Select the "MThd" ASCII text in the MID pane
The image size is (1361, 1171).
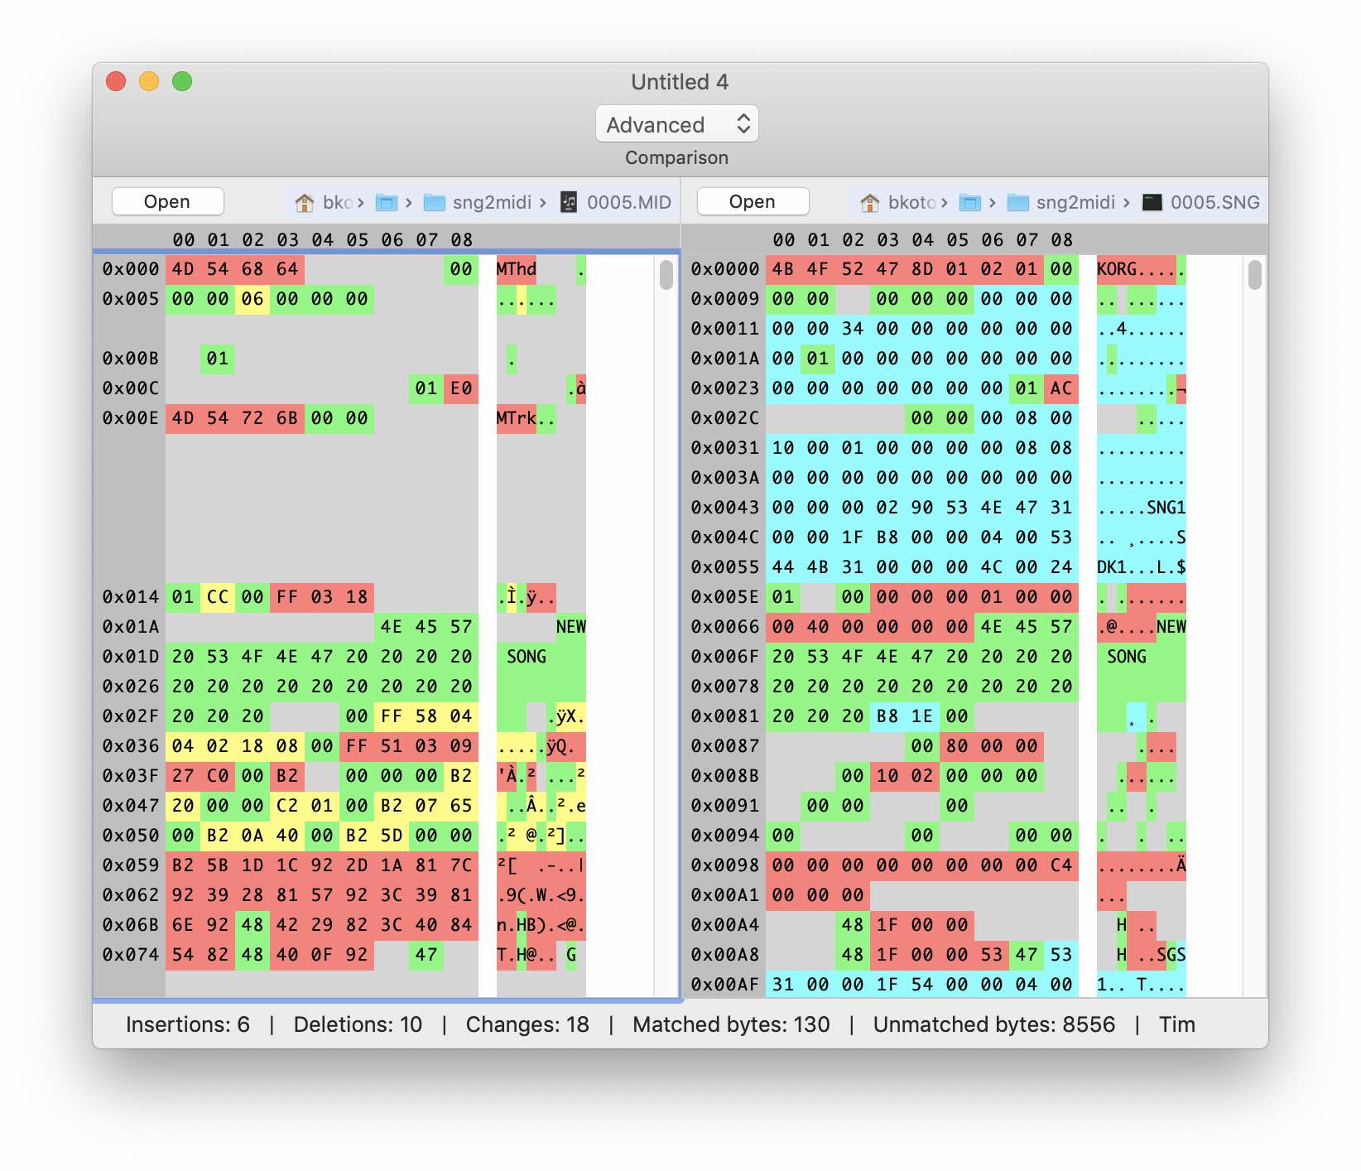pos(517,269)
